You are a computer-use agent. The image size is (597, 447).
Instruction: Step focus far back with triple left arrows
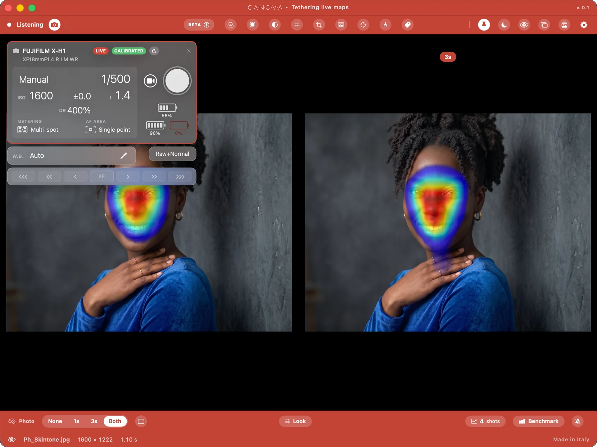[23, 176]
